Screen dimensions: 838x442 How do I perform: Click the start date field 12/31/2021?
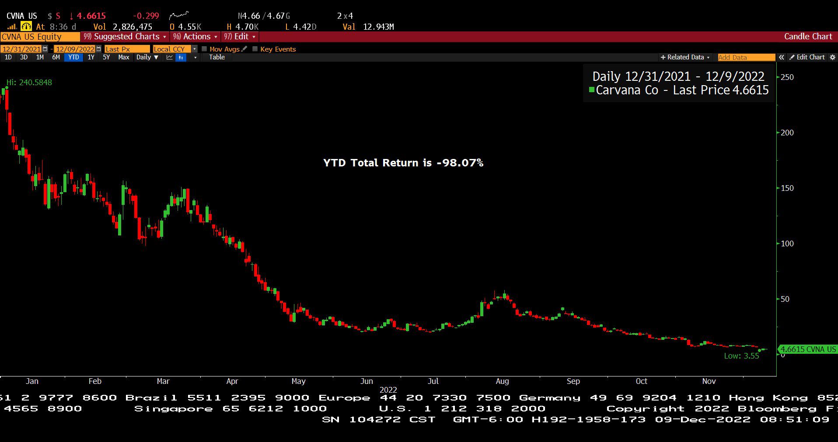pos(21,49)
